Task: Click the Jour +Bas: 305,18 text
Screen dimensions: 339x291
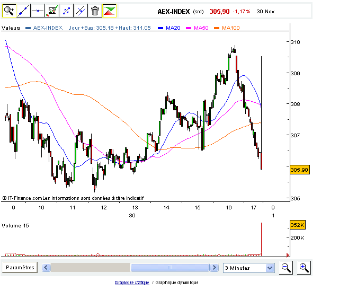Action: click(x=91, y=28)
